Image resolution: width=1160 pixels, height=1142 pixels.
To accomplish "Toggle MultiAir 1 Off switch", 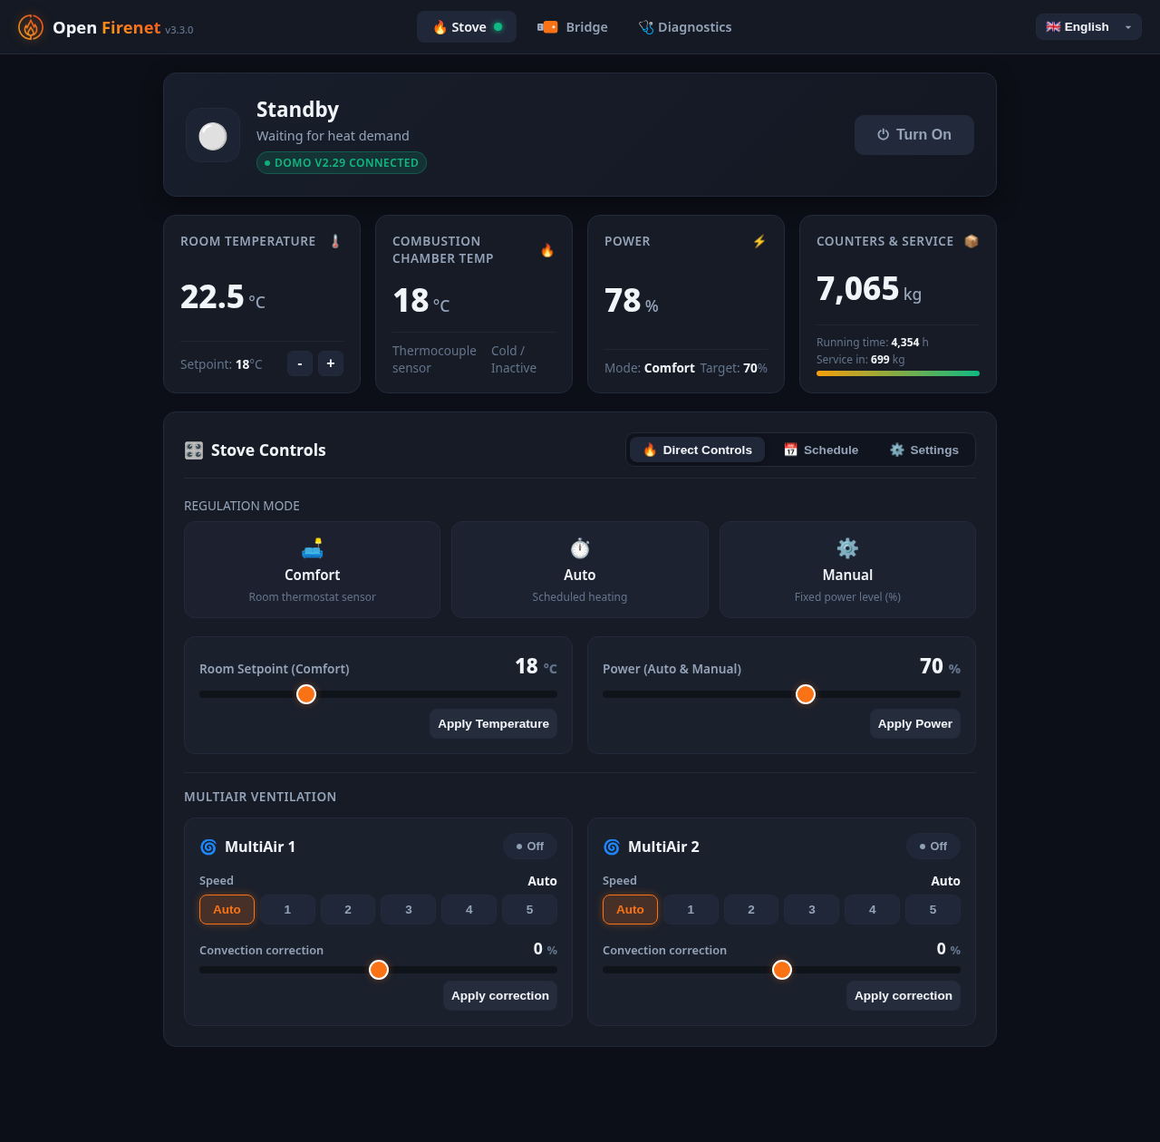I will [x=530, y=847].
